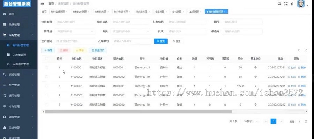This screenshot has width=314, height=139.
Task: Click the blue 搜索 button
Action: (161, 41)
